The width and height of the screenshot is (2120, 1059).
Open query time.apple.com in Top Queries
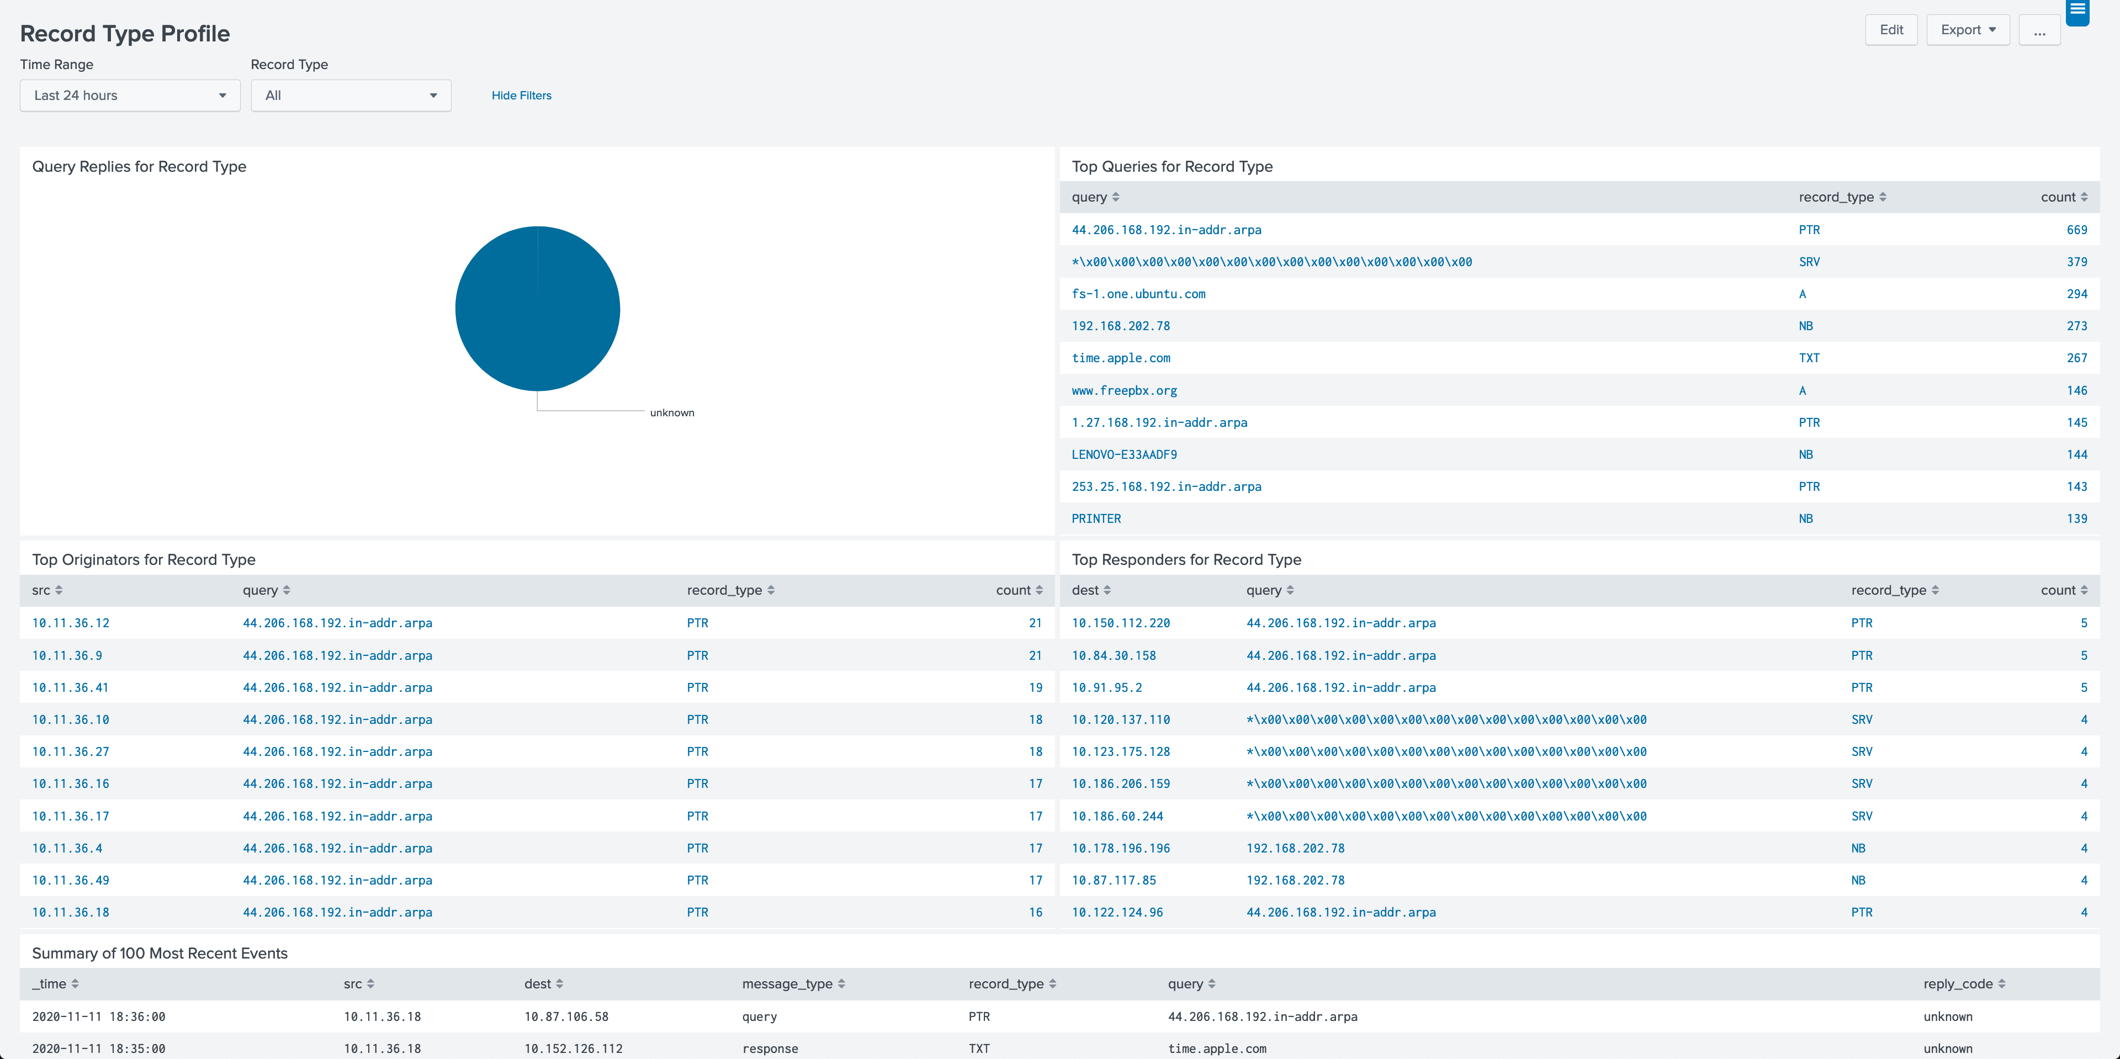pyautogui.click(x=1121, y=359)
